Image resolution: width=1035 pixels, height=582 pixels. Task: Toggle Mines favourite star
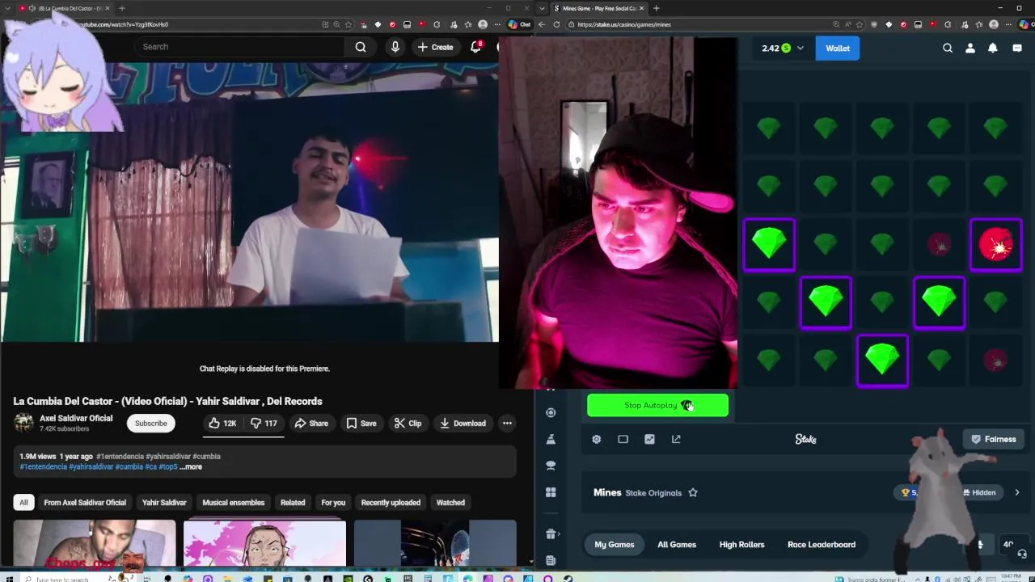(x=693, y=492)
